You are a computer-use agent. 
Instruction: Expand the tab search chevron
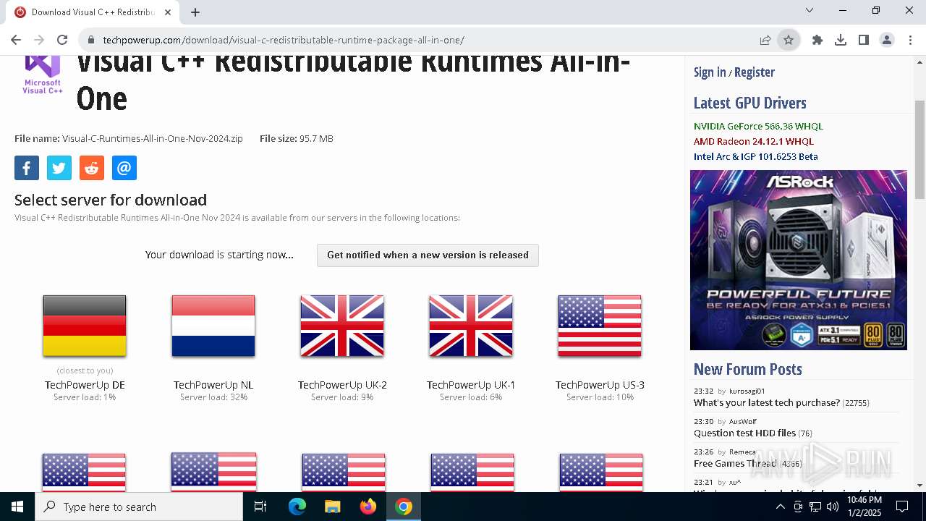810,10
